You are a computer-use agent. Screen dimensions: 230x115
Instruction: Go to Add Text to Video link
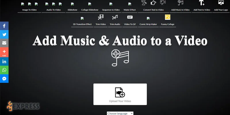(x=202, y=10)
